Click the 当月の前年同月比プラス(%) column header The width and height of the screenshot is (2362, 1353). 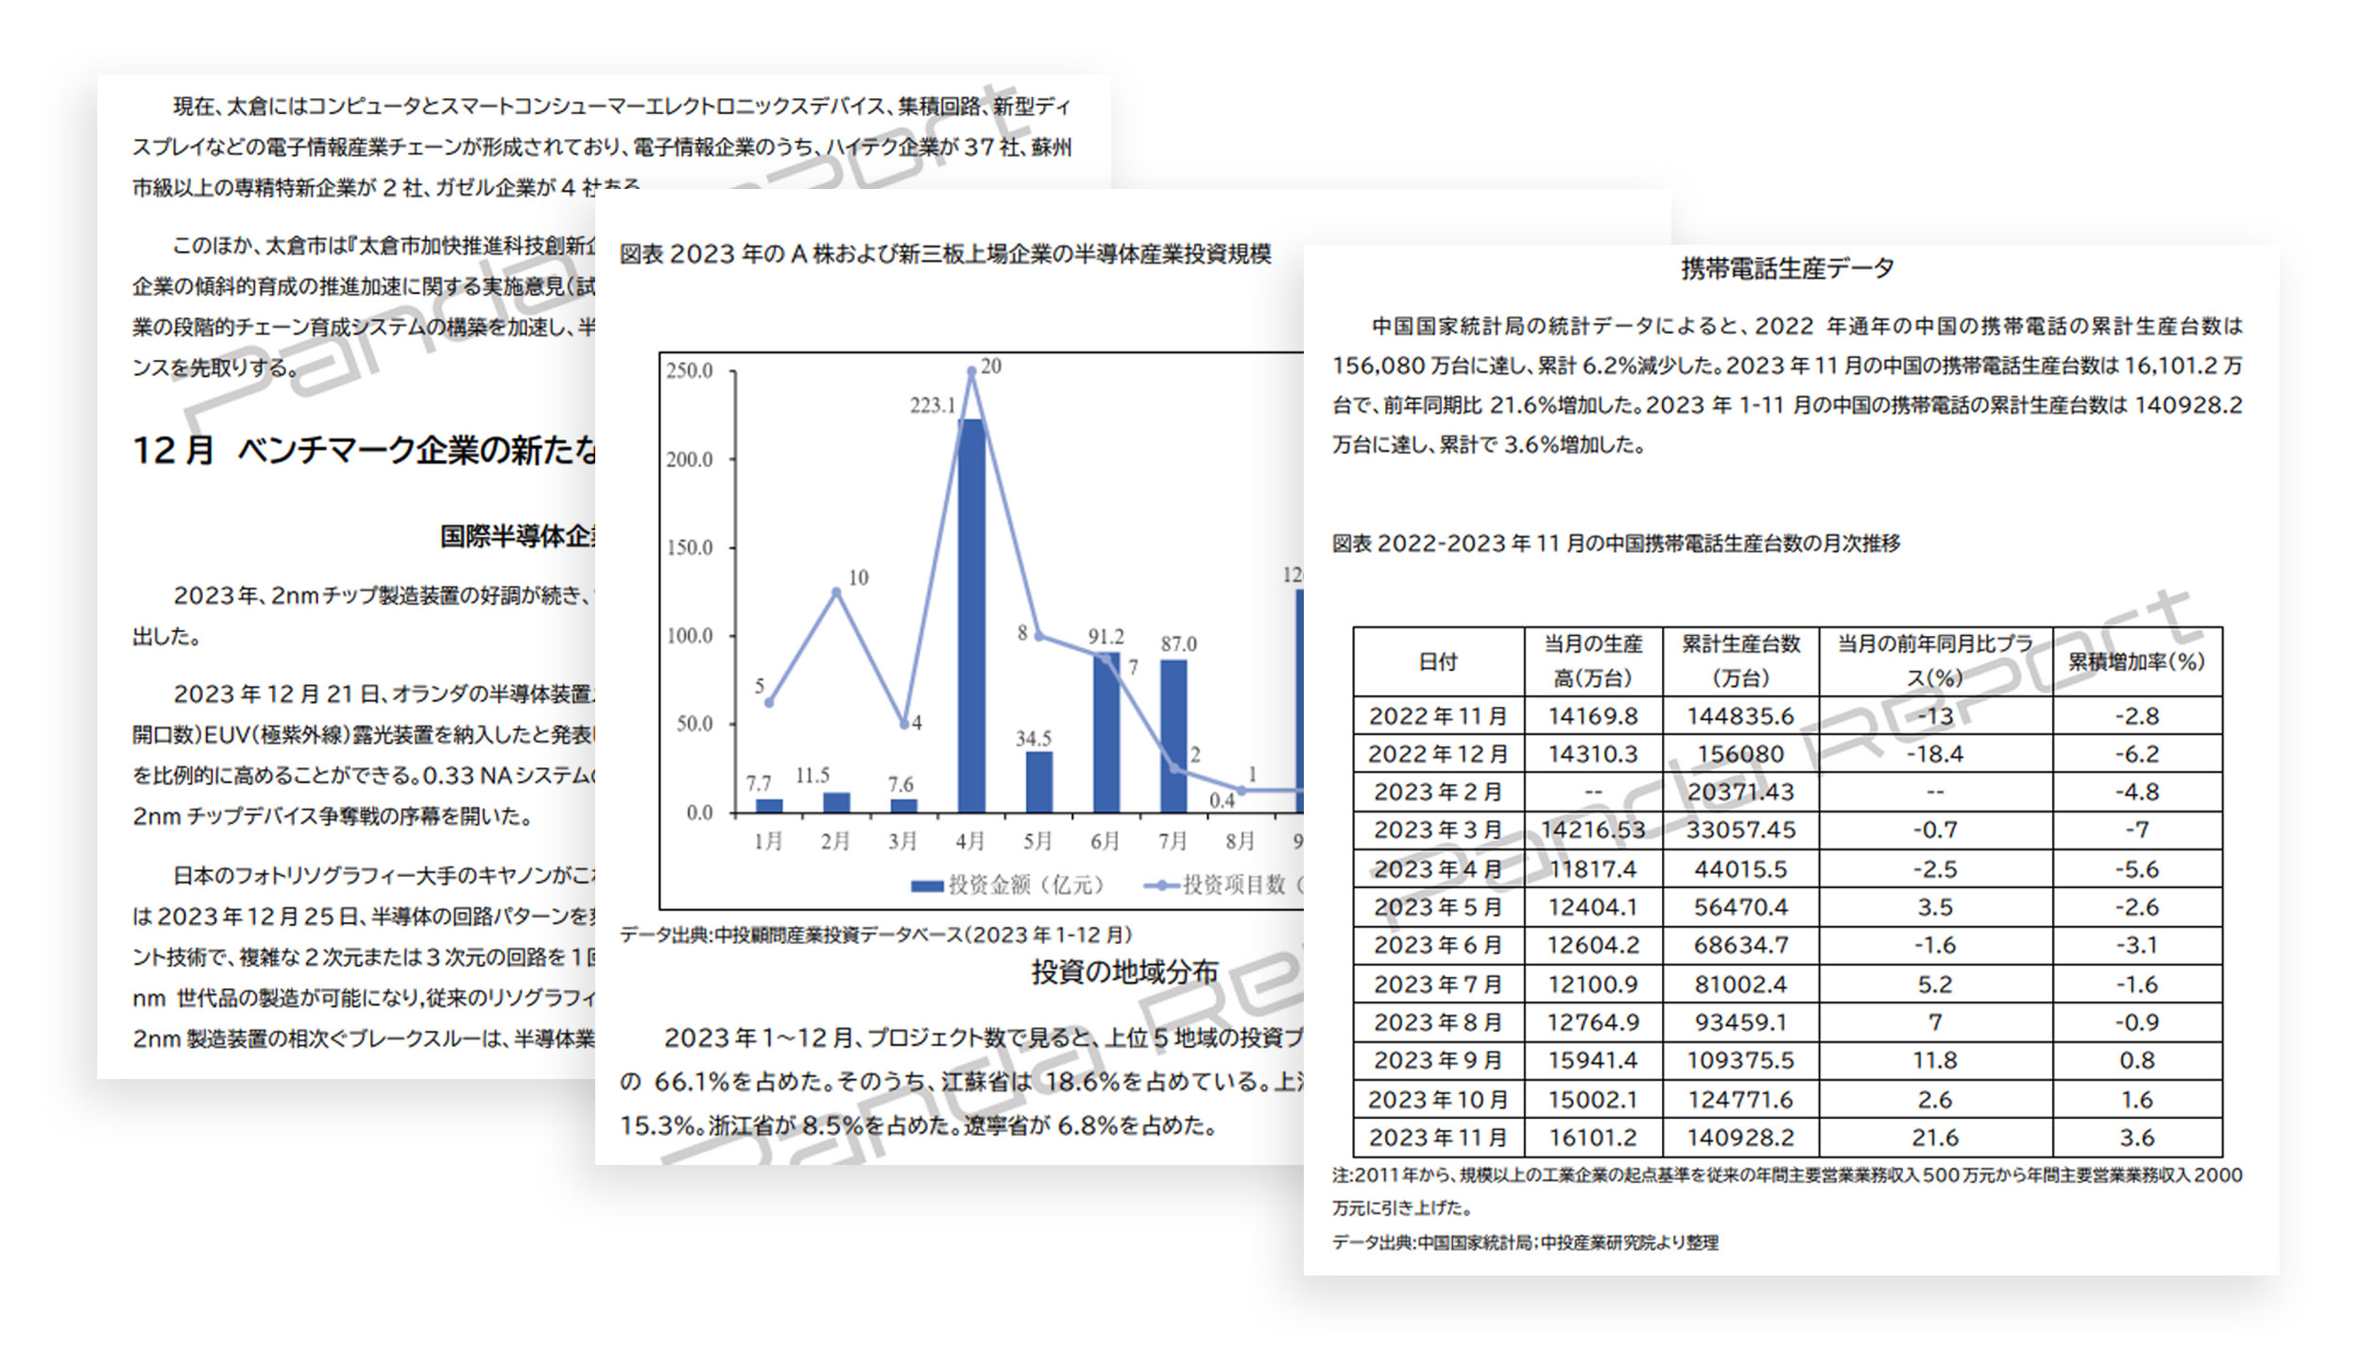pyautogui.click(x=1935, y=661)
